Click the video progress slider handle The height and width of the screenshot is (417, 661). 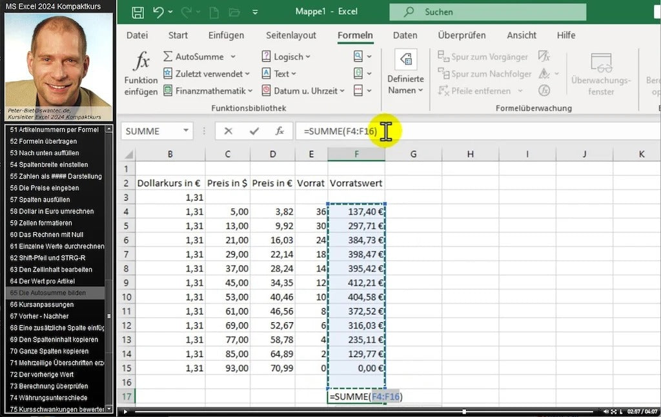tap(463, 411)
